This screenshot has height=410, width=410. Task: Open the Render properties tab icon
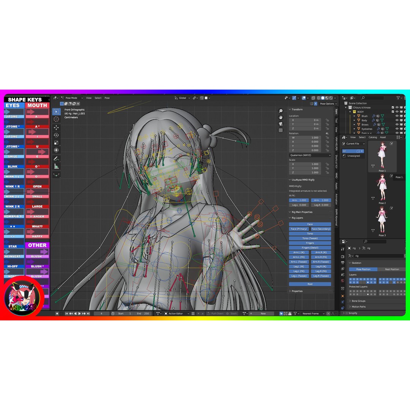[x=343, y=256]
